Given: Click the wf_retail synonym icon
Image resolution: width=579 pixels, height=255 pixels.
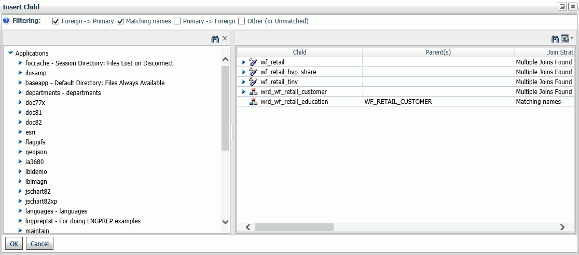Looking at the screenshot, I should click(x=253, y=62).
